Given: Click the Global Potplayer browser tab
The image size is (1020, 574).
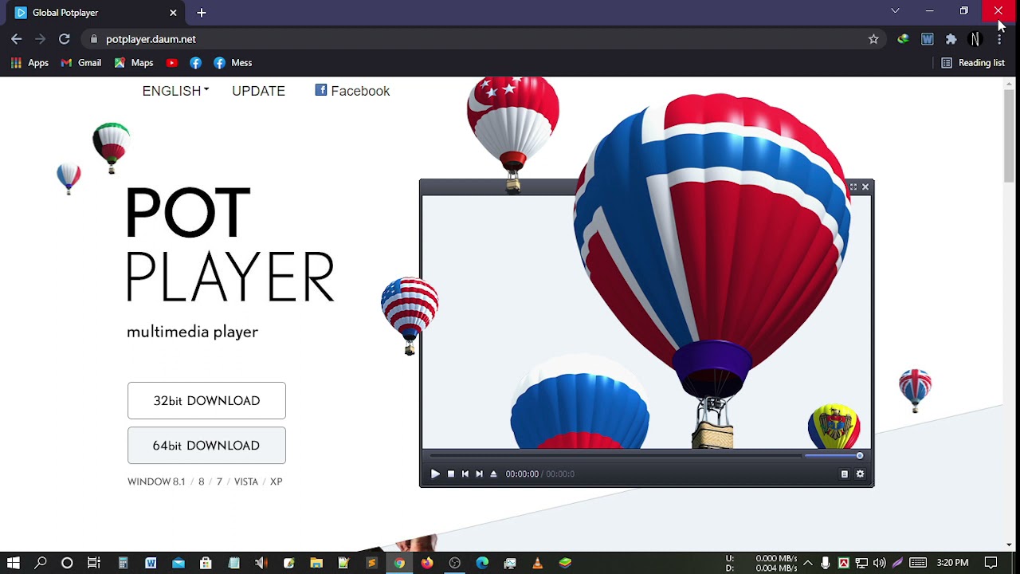Looking at the screenshot, I should pos(96,13).
